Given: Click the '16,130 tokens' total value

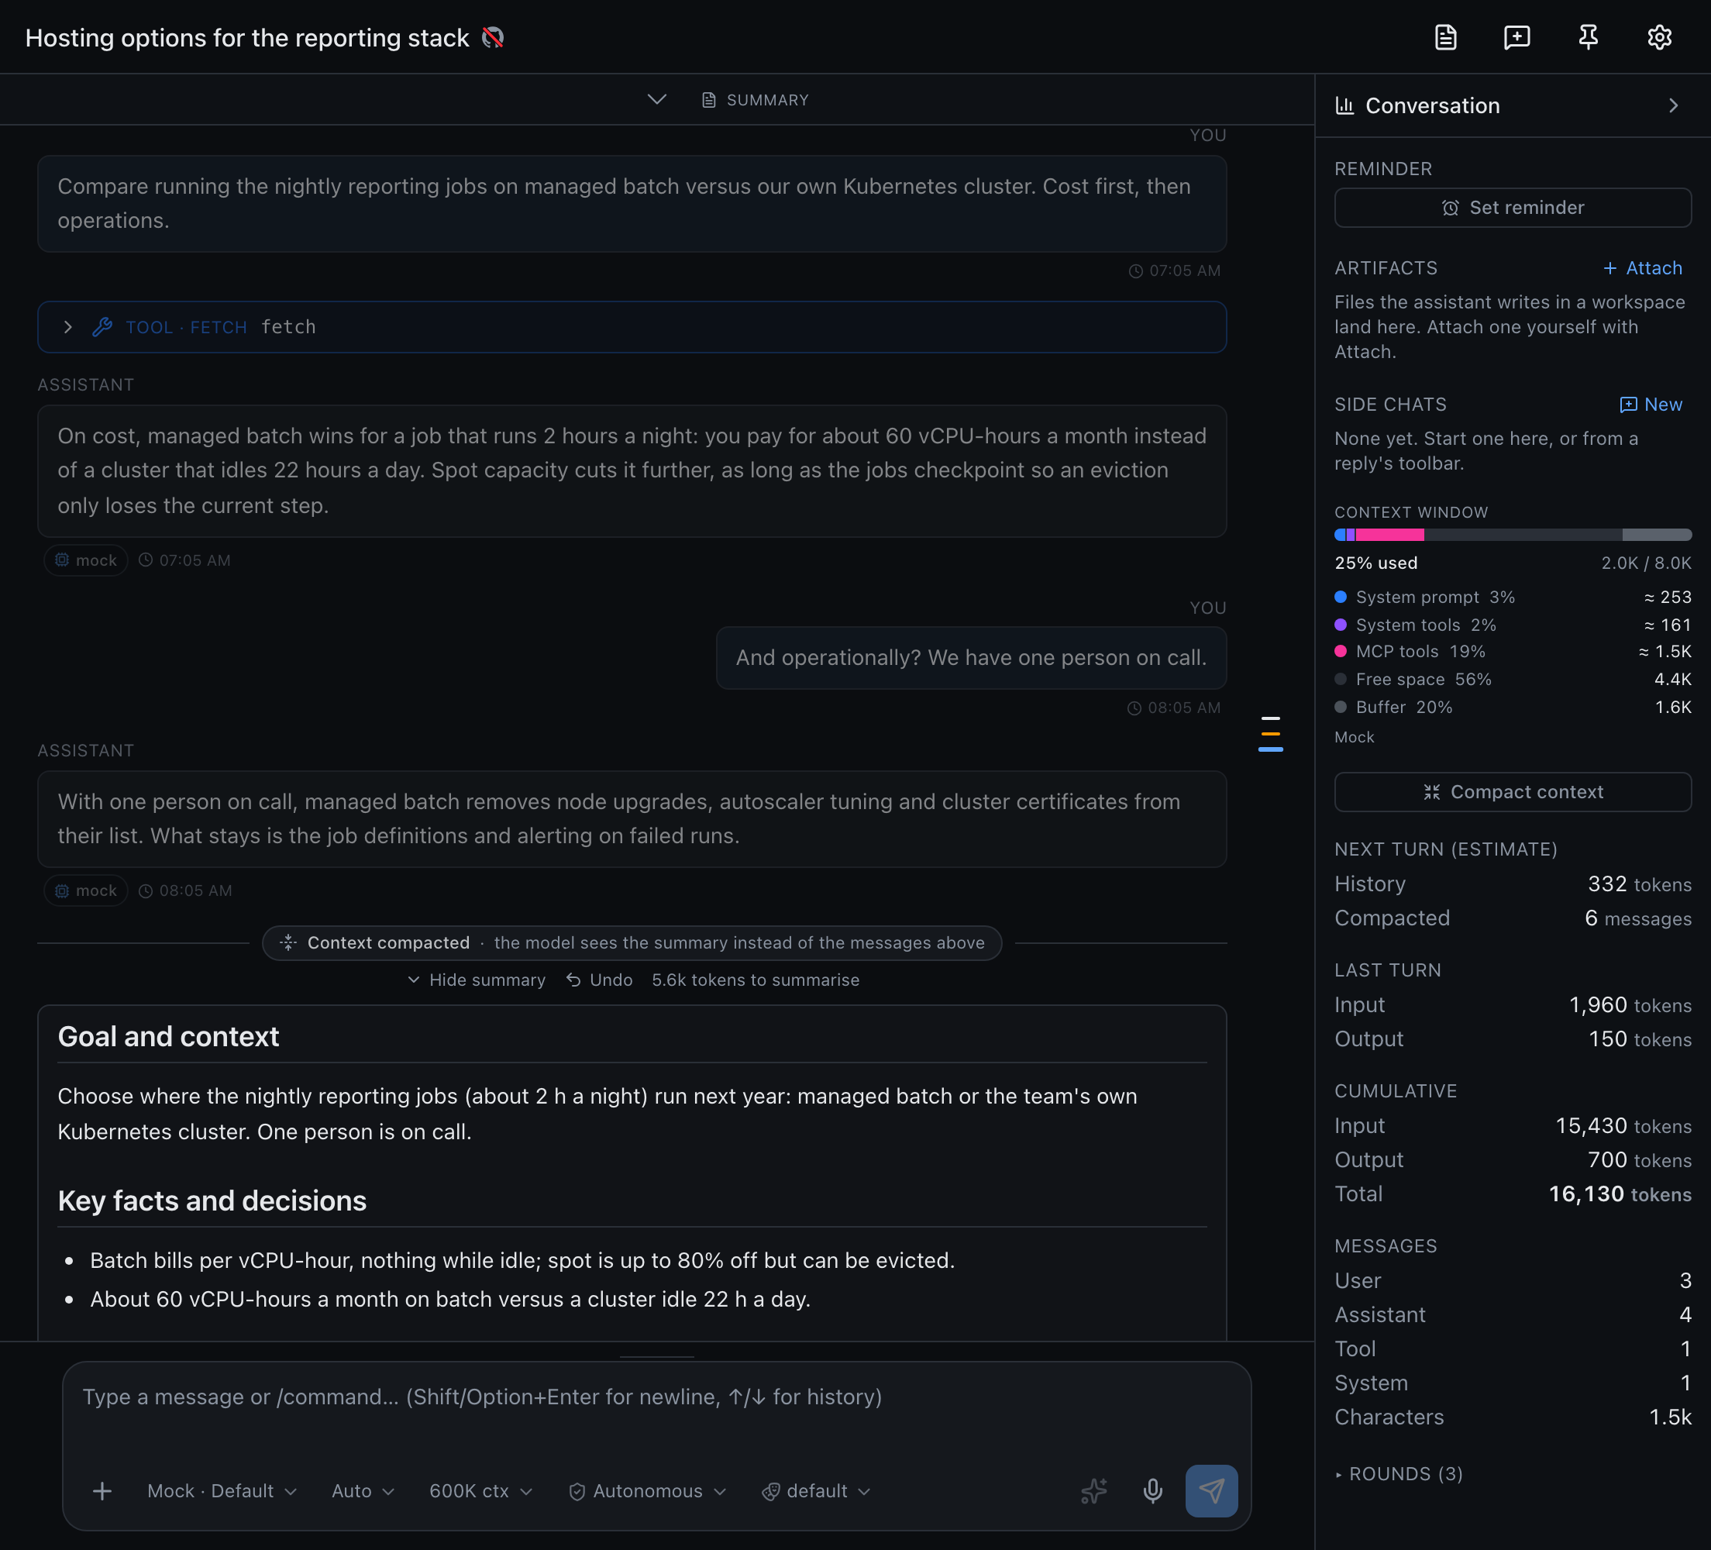Looking at the screenshot, I should click(x=1620, y=1193).
